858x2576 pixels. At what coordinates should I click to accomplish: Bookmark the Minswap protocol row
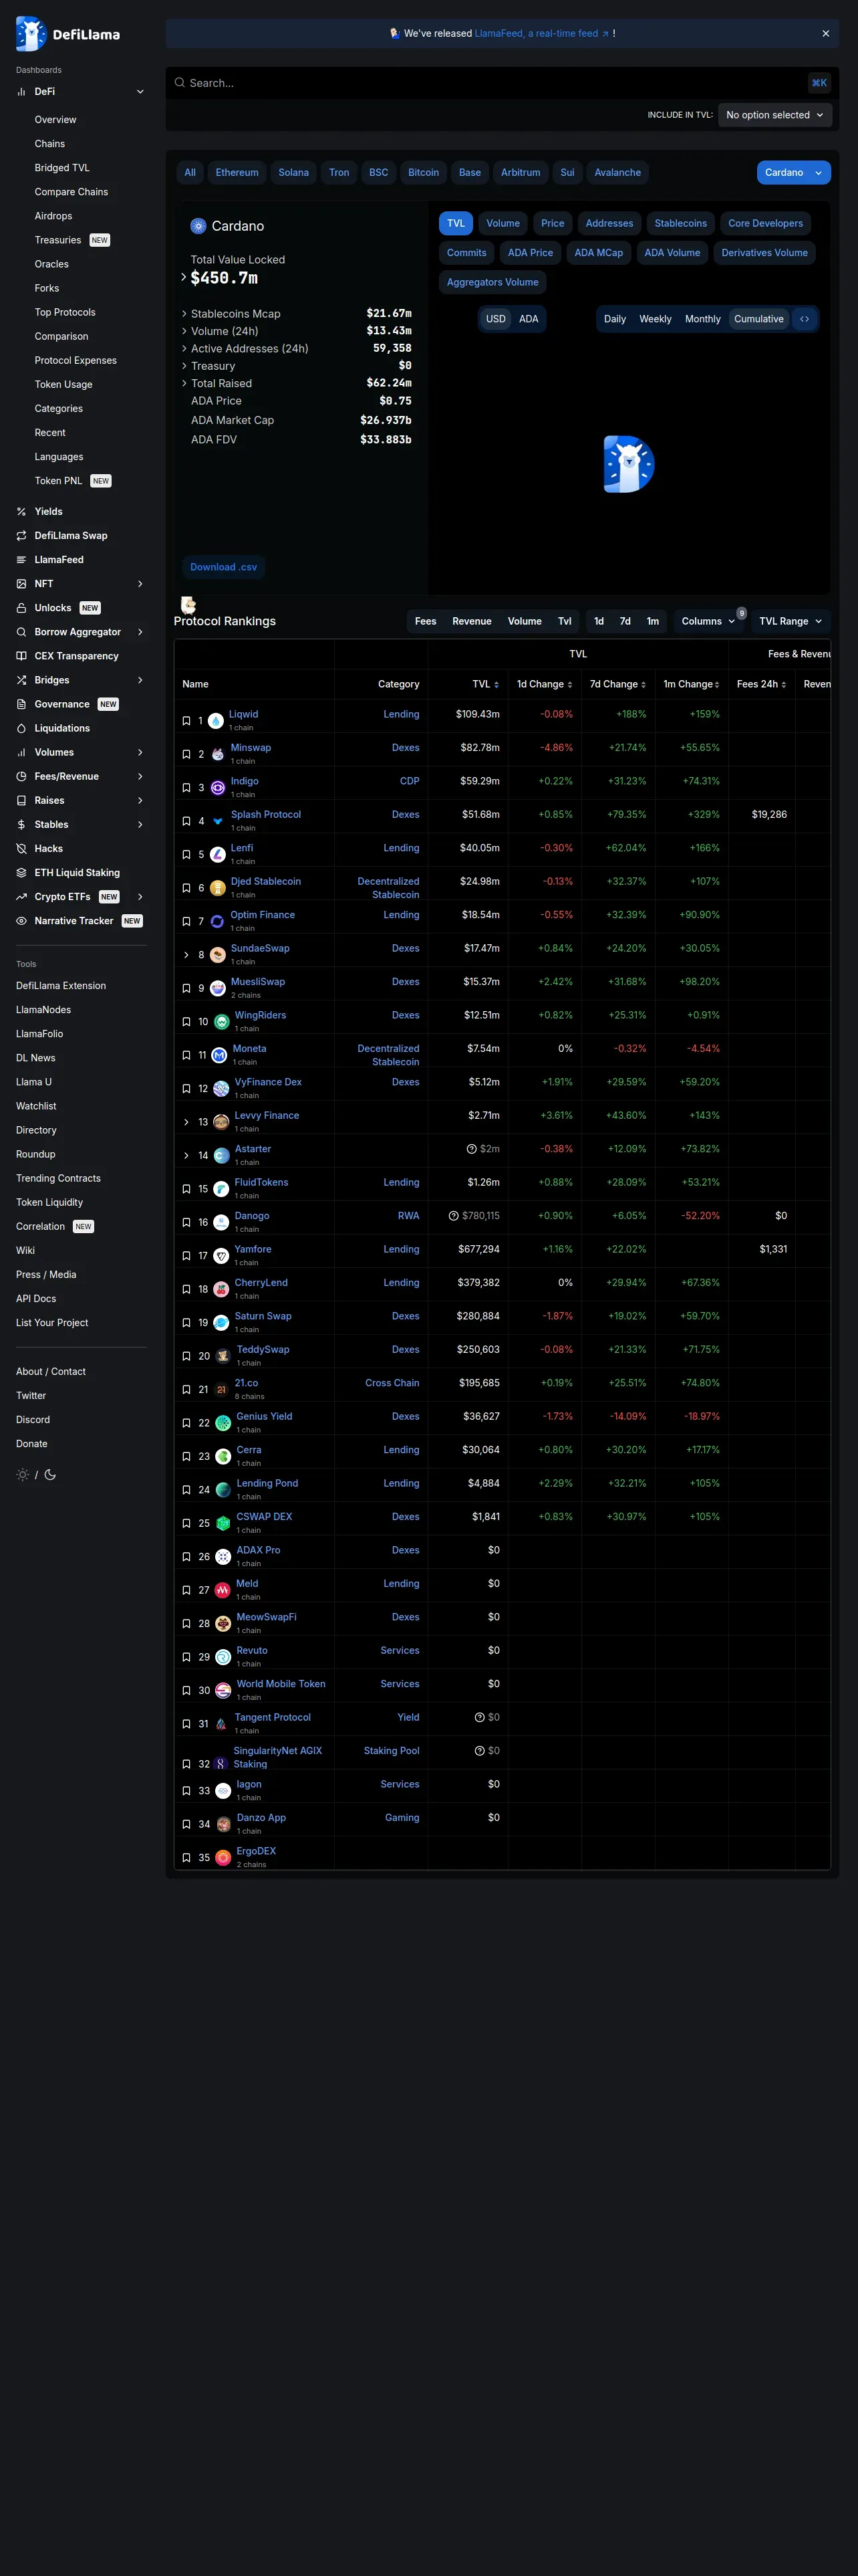pyautogui.click(x=186, y=754)
